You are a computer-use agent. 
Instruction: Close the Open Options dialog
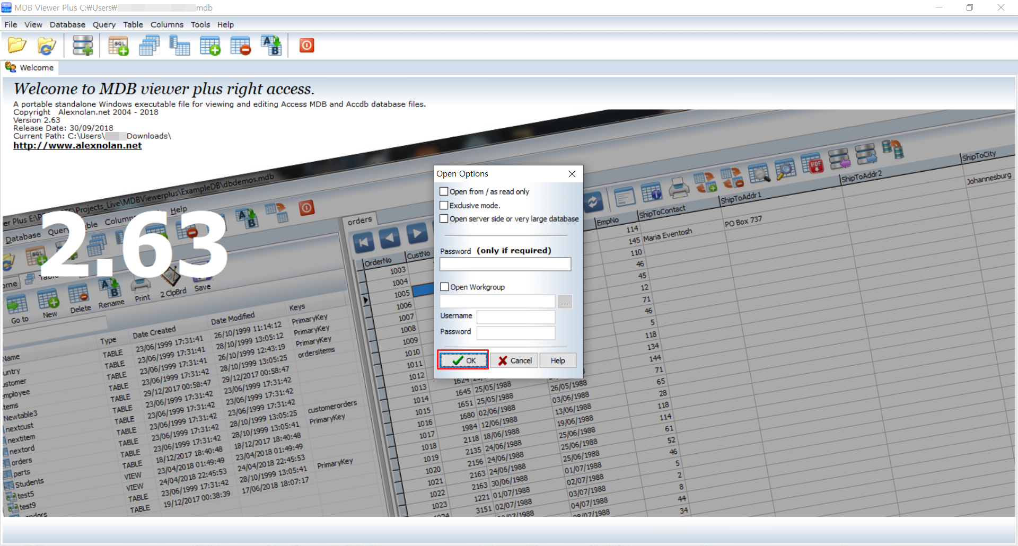572,174
